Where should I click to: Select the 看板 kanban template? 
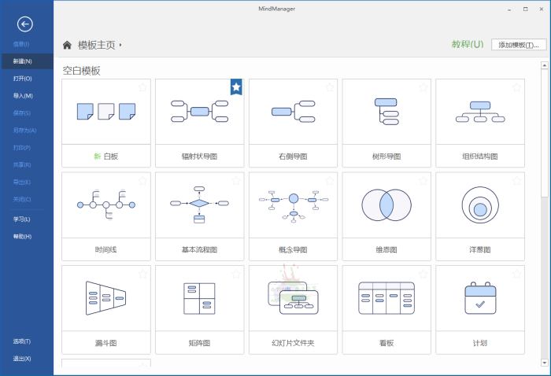click(386, 310)
